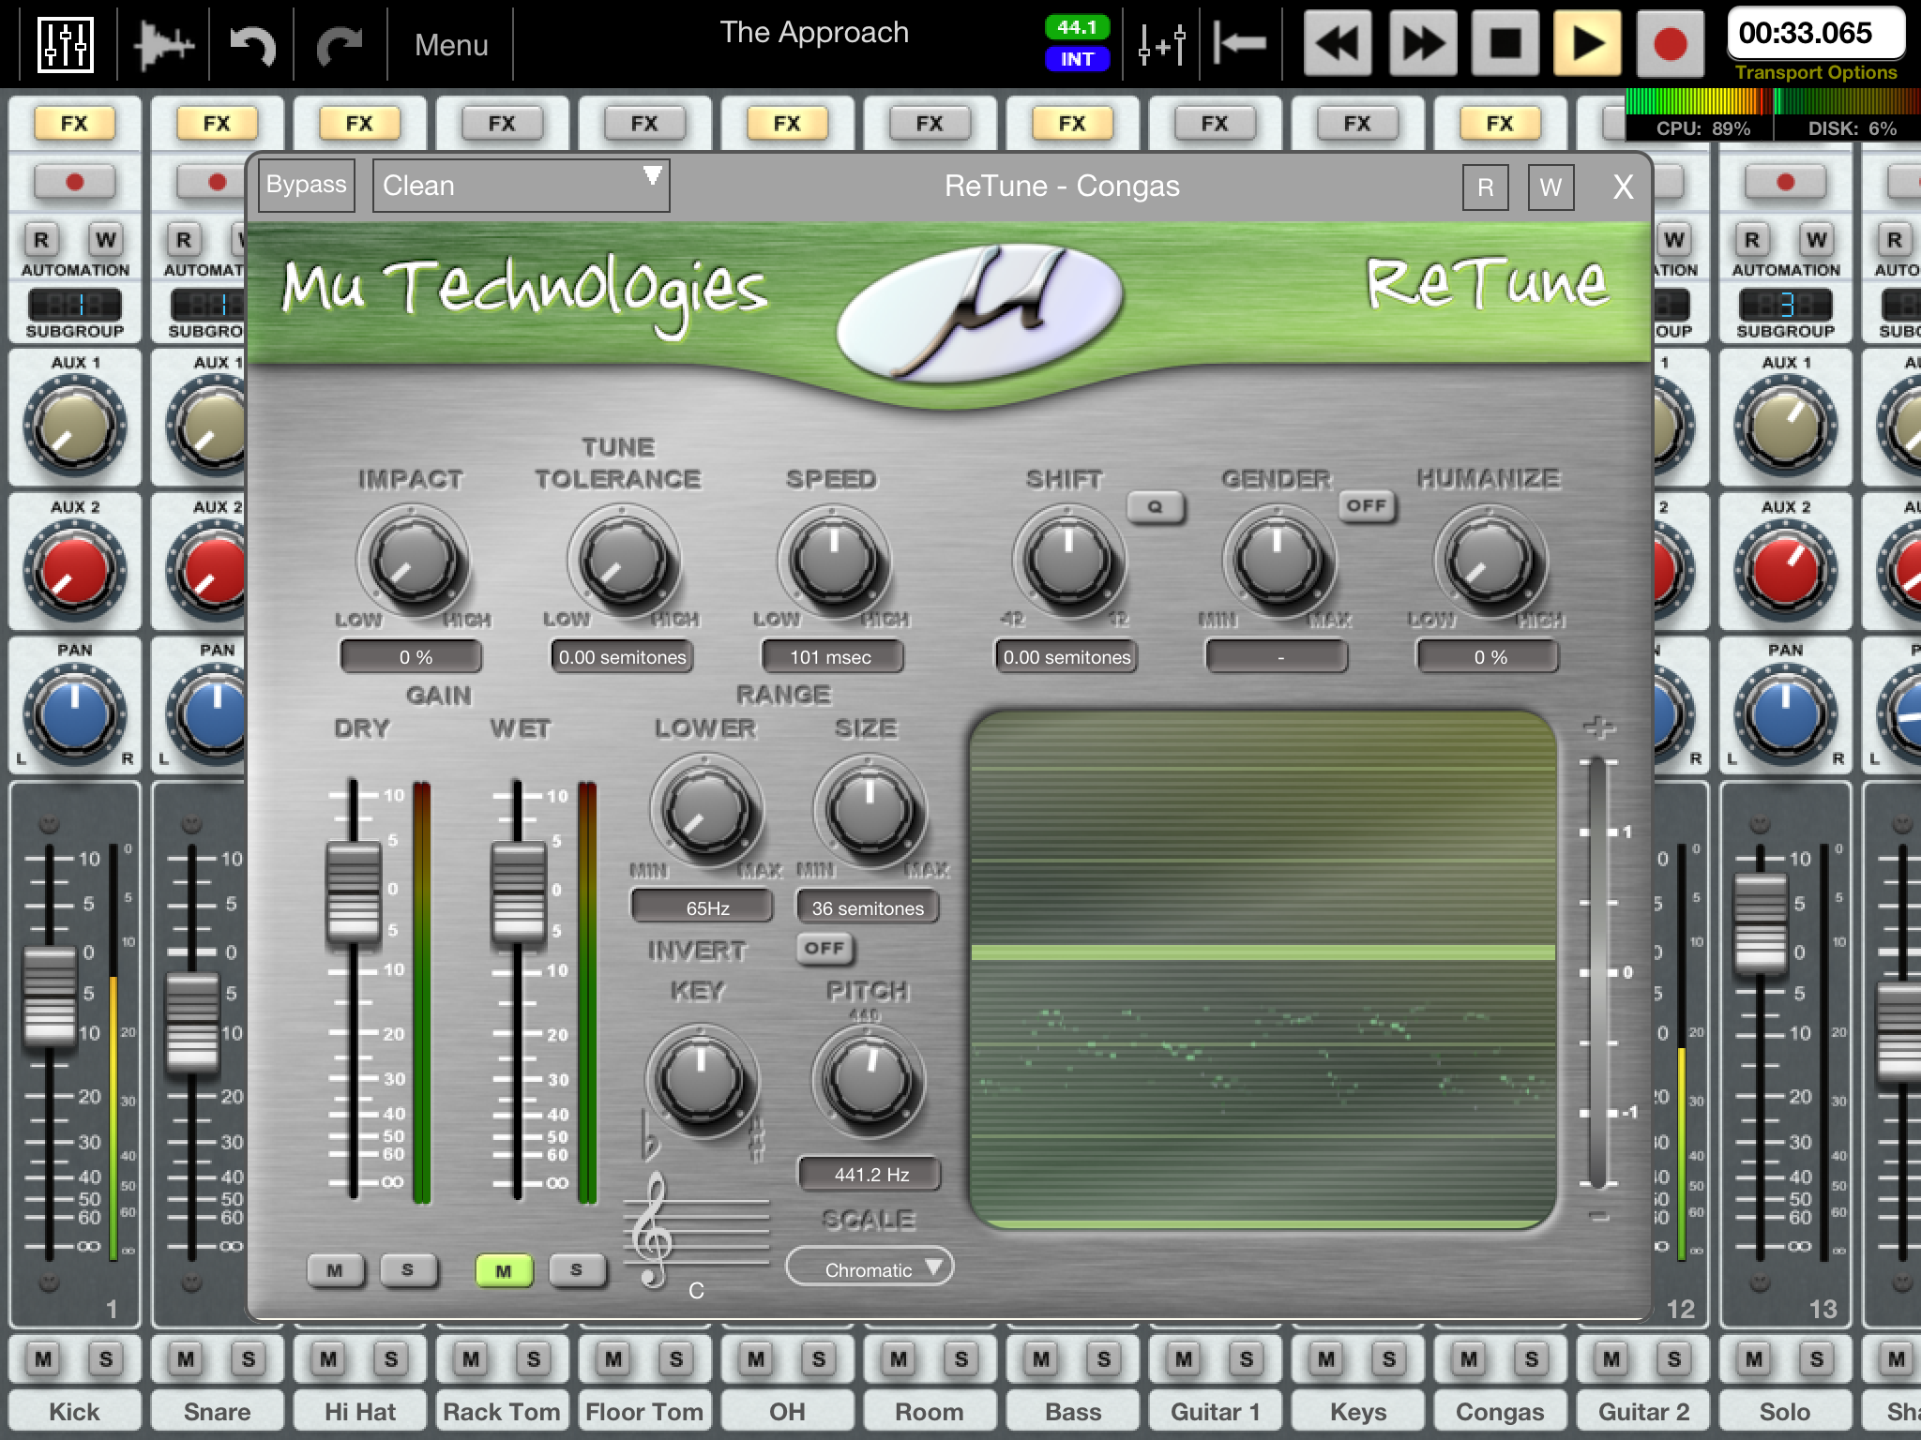Screen dimensions: 1921x1440
Task: Open FX for the OH channel
Action: [x=787, y=123]
